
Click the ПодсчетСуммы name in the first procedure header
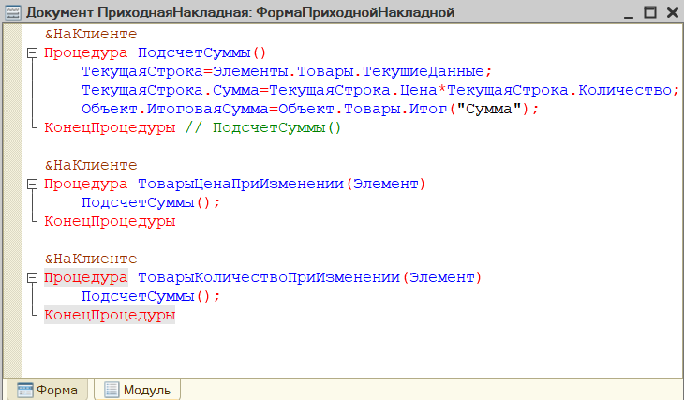(194, 53)
